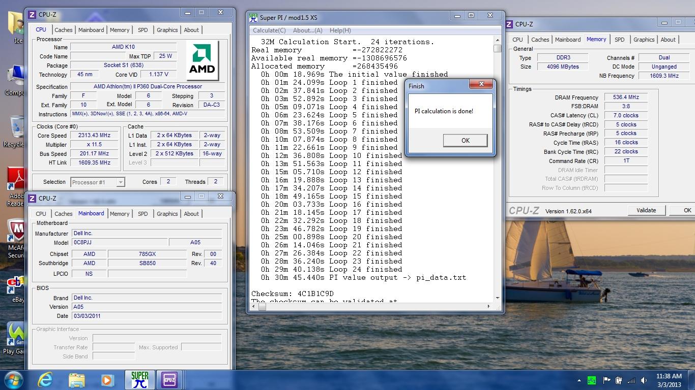
Task: Open the About...(A) menu in Super PI
Action: [308, 30]
